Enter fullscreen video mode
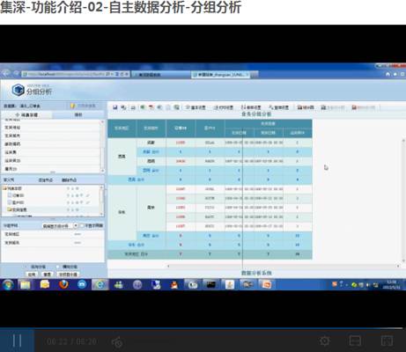The height and width of the screenshot is (352, 406). pos(387,341)
